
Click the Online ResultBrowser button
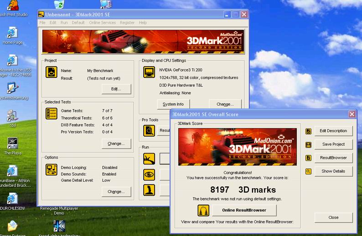pos(244,210)
